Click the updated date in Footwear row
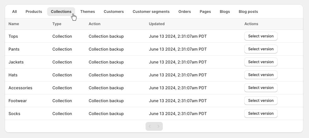Screen dimensions: 309x138 point(178,101)
